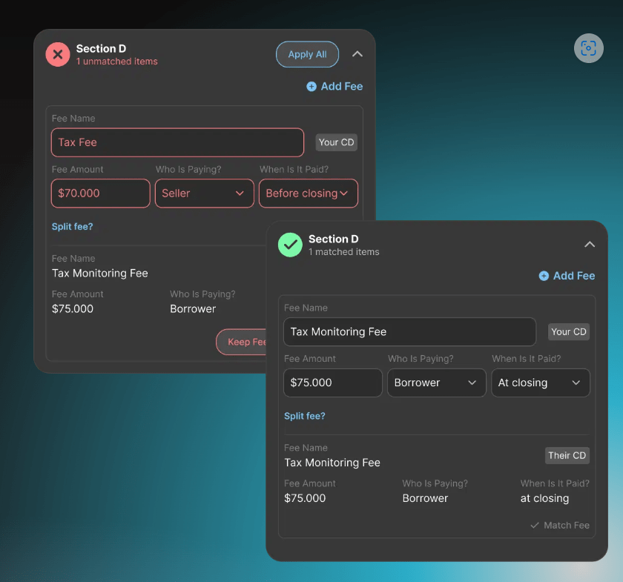Collapse the unmatched Section D panel
The height and width of the screenshot is (582, 623).
coord(357,54)
